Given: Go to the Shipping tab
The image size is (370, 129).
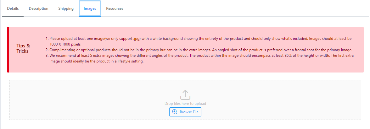Looking at the screenshot, I should (x=66, y=8).
